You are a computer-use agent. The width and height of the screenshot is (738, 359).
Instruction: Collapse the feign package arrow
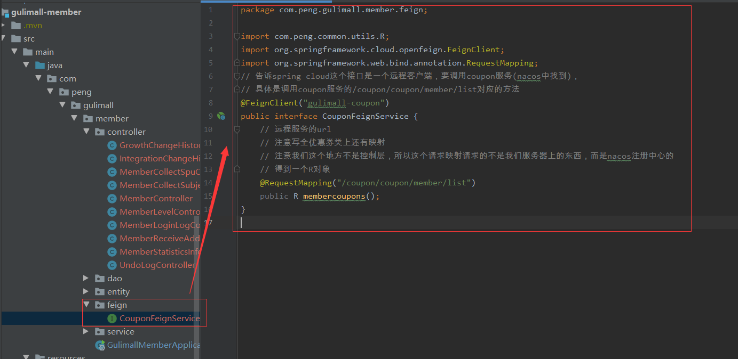(x=86, y=305)
